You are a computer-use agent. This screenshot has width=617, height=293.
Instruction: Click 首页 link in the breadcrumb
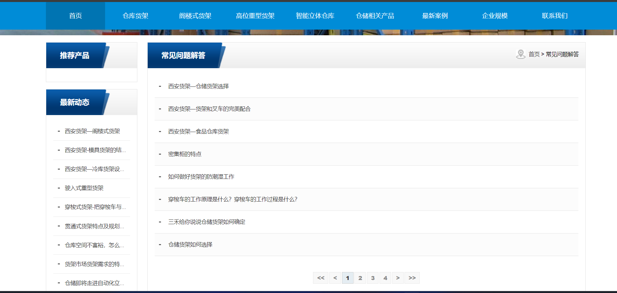534,54
